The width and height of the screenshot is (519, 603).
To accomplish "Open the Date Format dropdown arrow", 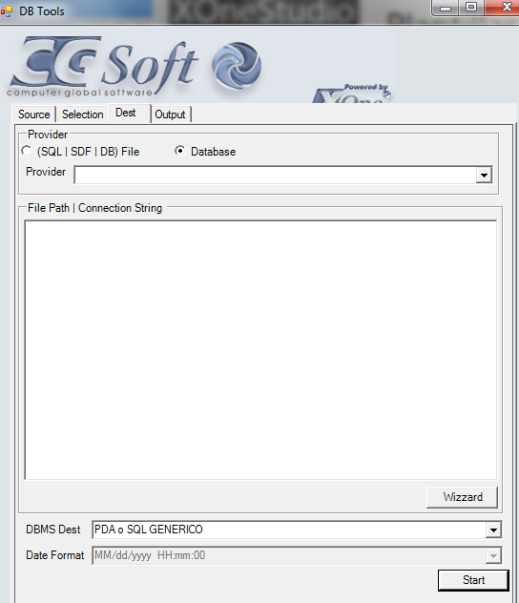I will tap(493, 555).
